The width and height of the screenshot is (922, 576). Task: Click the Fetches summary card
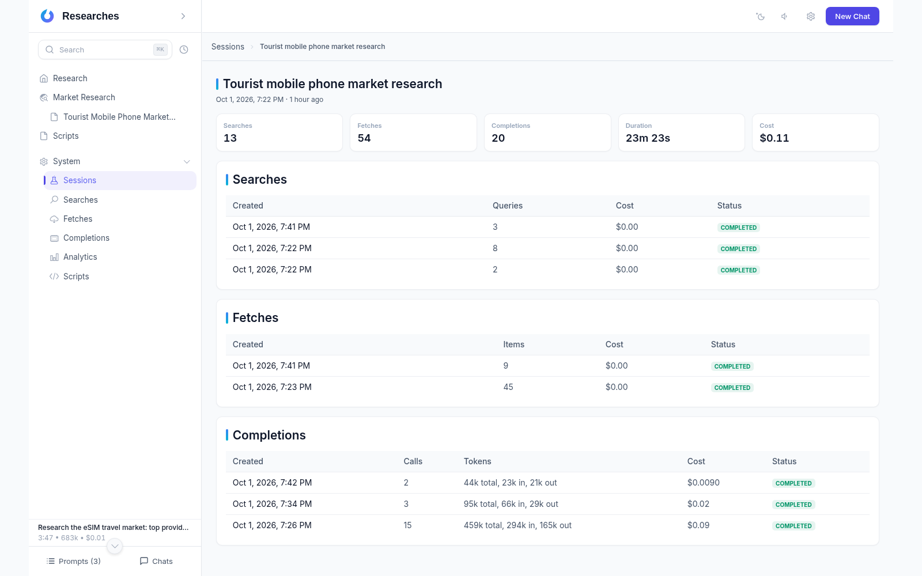tap(413, 132)
